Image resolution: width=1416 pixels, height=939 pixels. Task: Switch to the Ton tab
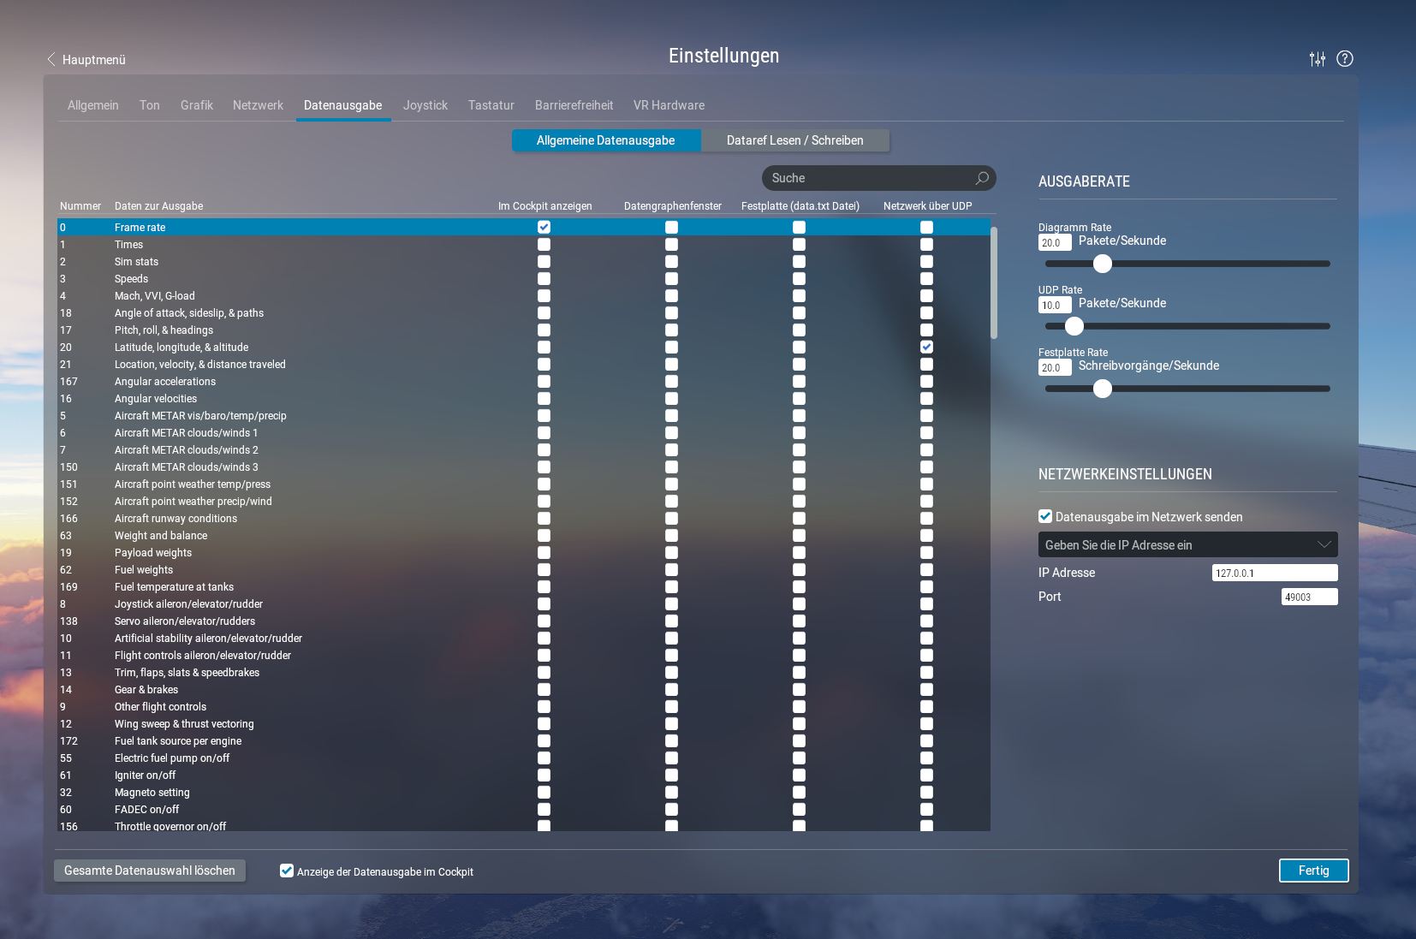pyautogui.click(x=149, y=105)
